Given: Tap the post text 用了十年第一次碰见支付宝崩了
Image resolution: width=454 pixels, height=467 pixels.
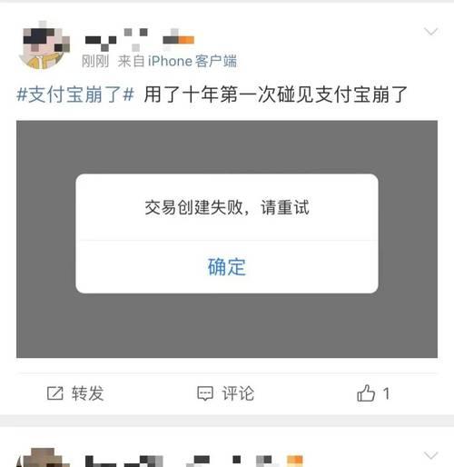Looking at the screenshot, I should pos(275,94).
